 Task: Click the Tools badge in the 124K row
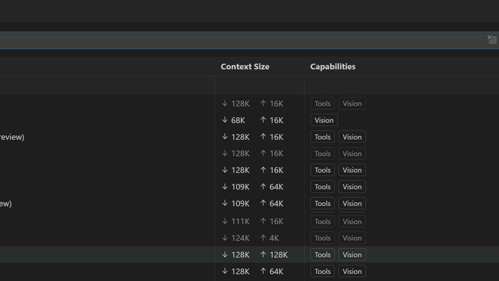(322, 238)
